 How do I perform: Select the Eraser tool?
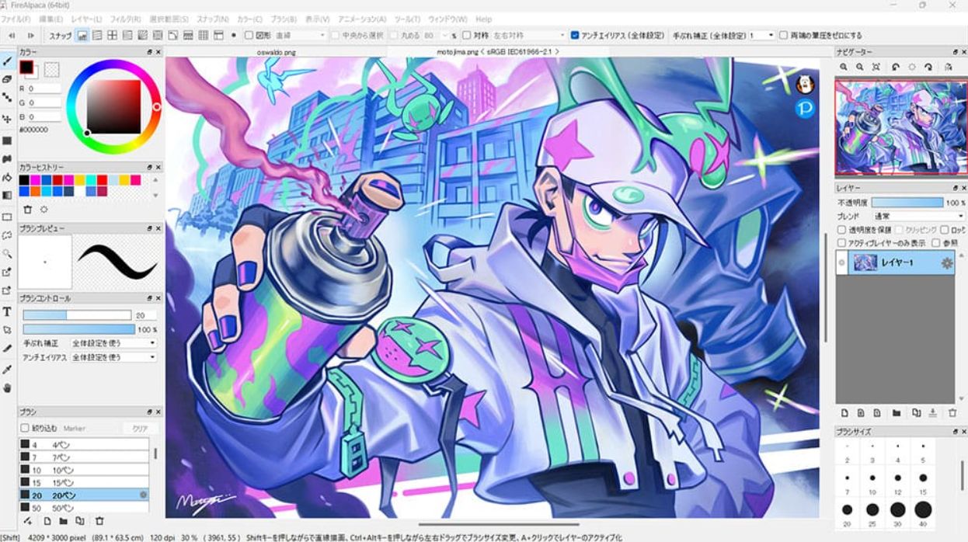(x=8, y=79)
